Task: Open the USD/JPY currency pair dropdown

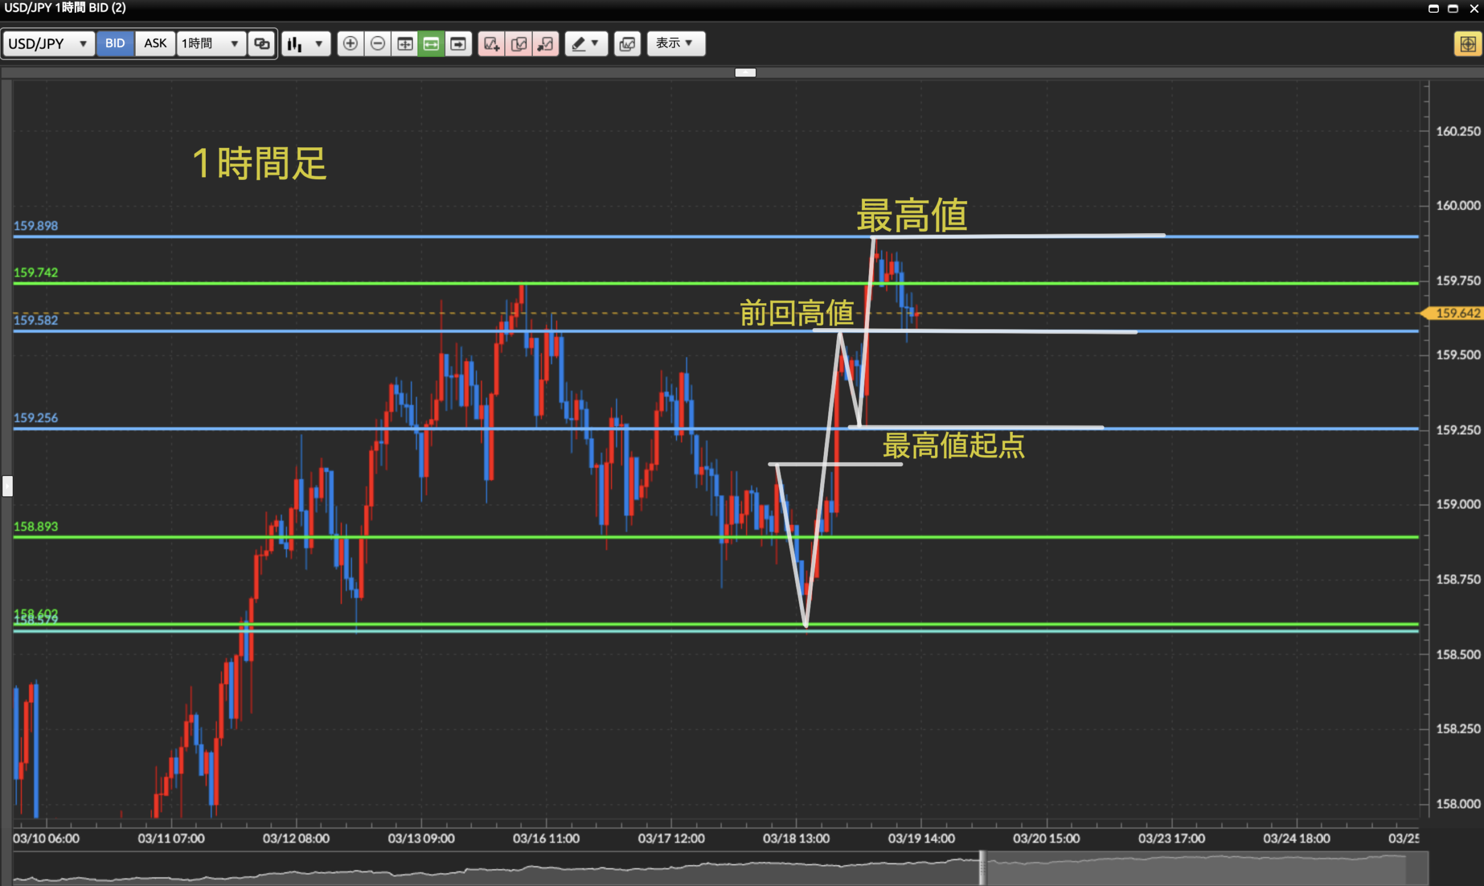Action: click(x=48, y=43)
